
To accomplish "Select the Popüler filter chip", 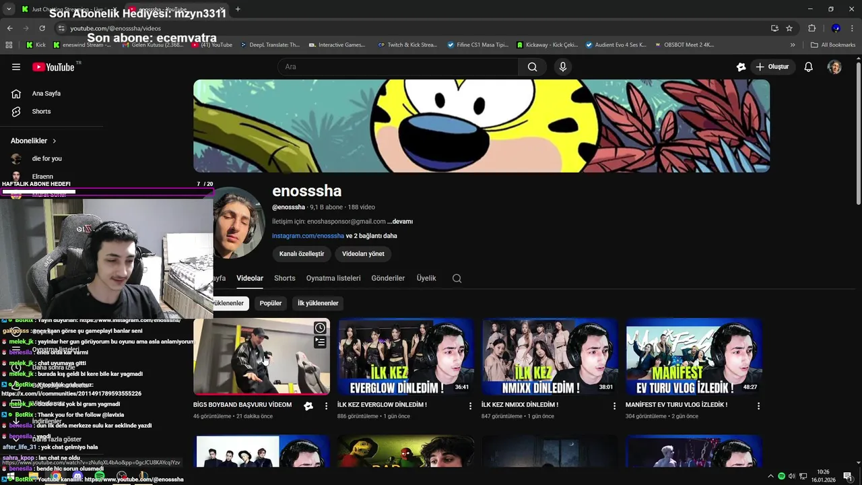I will tap(271, 303).
